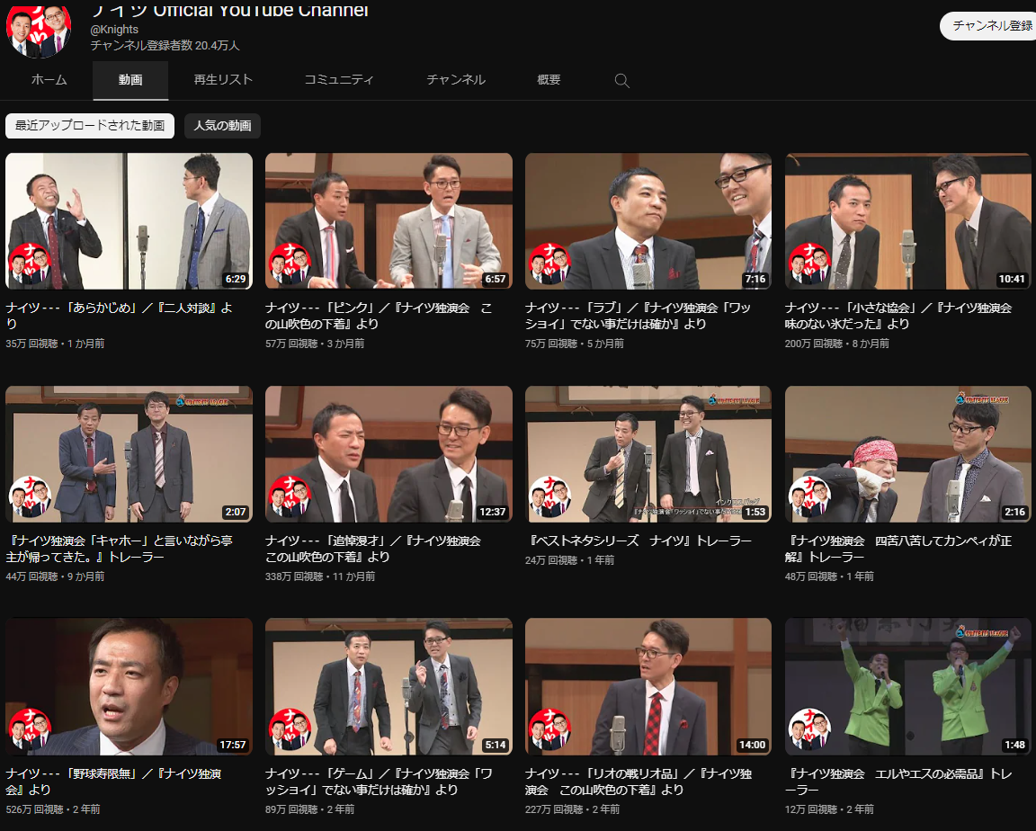The image size is (1036, 831).
Task: Select the 最近アップロードされた動画 filter chip
Action: pos(90,126)
